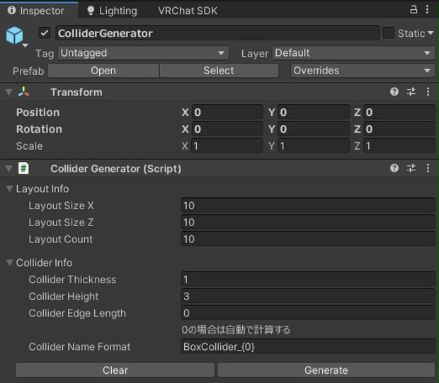This screenshot has width=439, height=383.
Task: Enable the Static checkbox
Action: click(388, 33)
